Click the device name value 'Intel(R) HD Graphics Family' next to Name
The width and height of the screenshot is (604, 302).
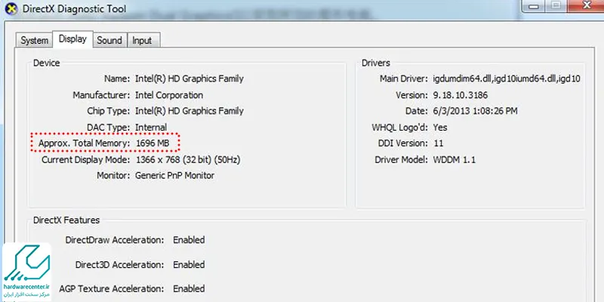point(190,79)
